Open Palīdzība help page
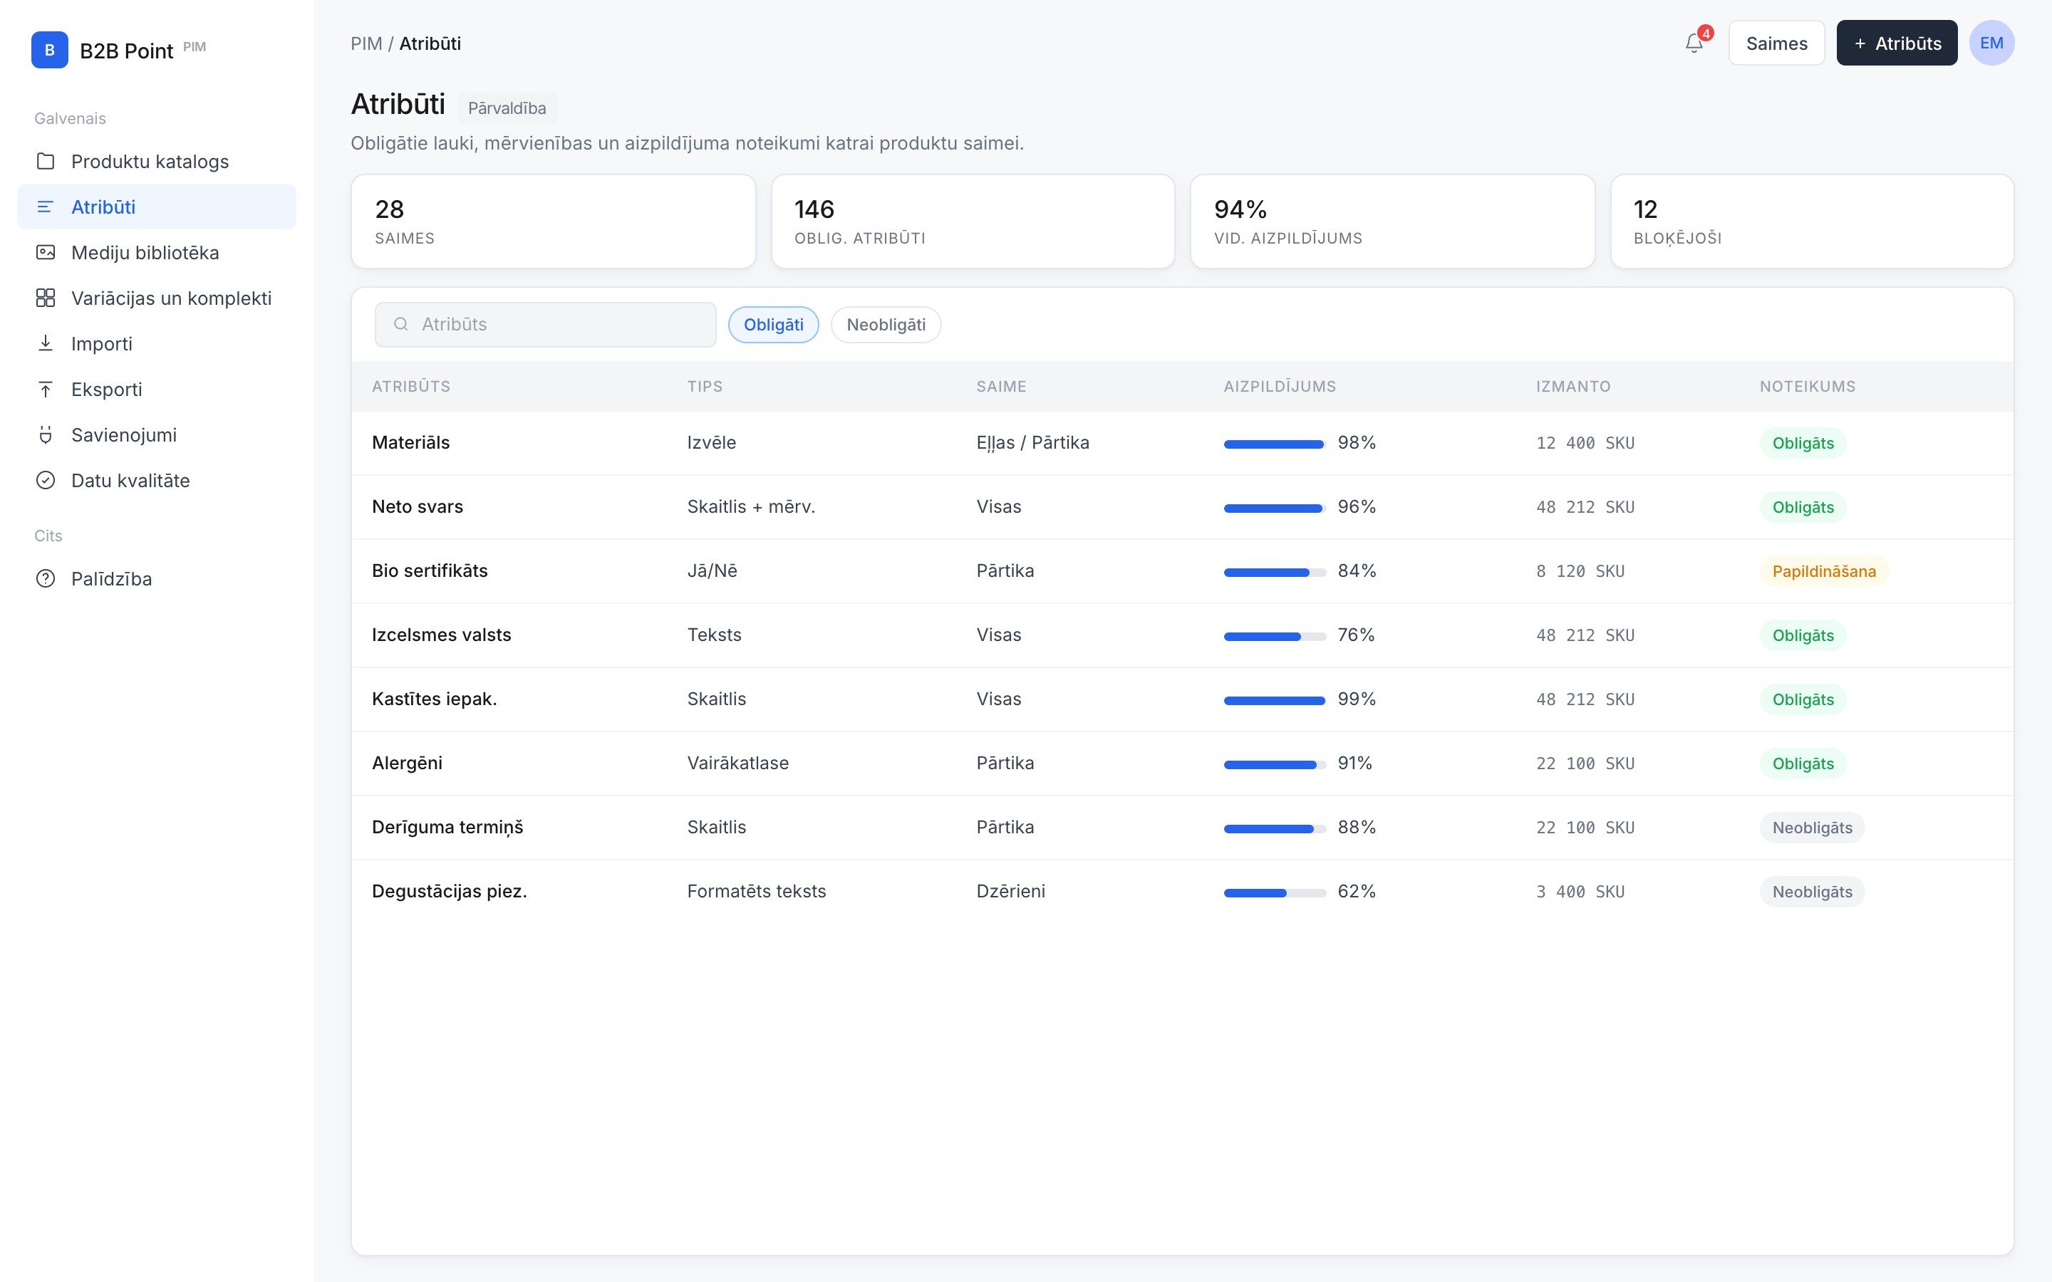The height and width of the screenshot is (1282, 2052). (x=157, y=579)
